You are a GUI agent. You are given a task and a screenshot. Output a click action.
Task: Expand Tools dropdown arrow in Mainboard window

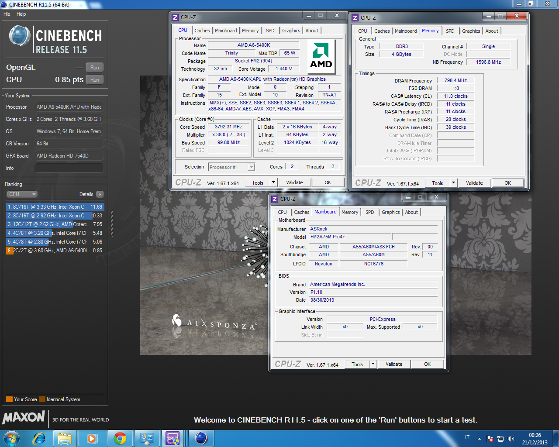click(373, 364)
